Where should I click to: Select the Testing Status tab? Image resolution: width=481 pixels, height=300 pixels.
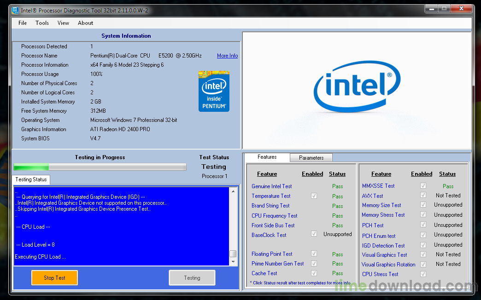tap(31, 179)
